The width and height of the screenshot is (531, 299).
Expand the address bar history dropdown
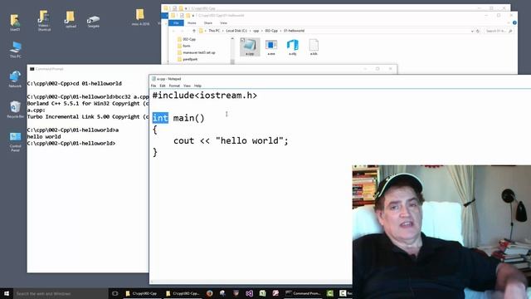(472, 31)
